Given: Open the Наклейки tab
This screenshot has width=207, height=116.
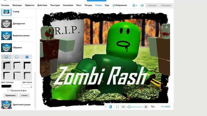Looking at the screenshot, I should (68, 5).
